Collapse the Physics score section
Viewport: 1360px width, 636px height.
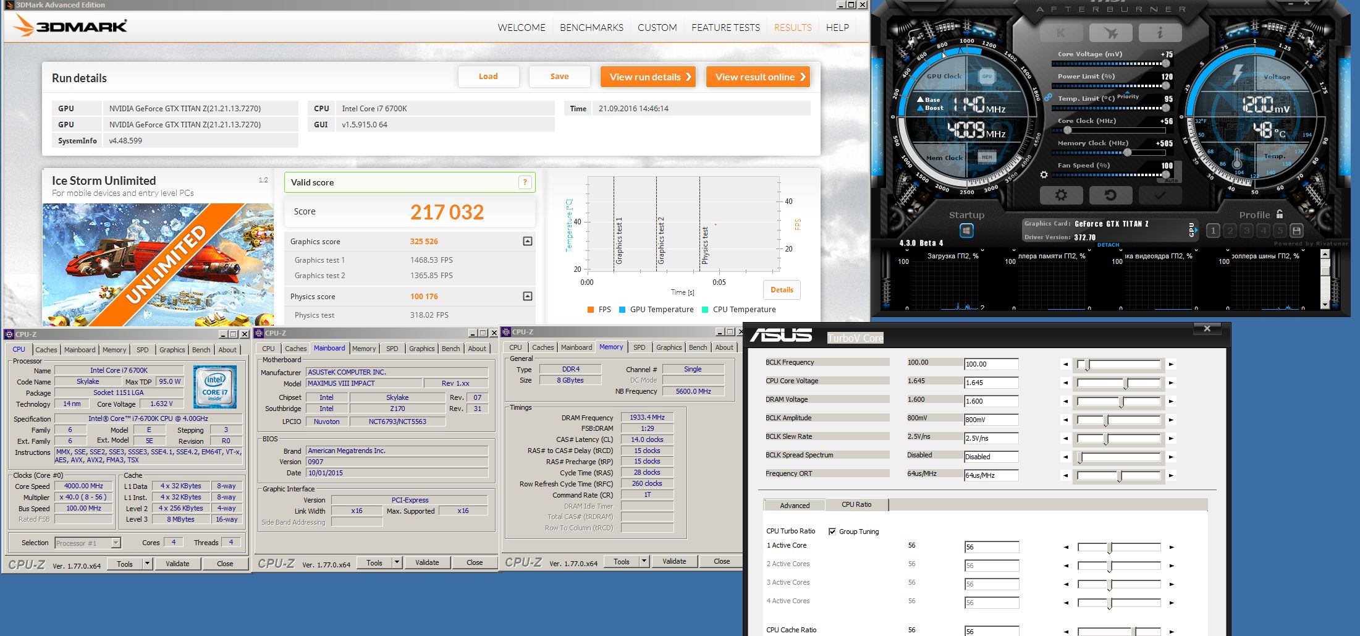pos(528,296)
